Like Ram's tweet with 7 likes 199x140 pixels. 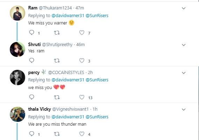click(x=82, y=33)
